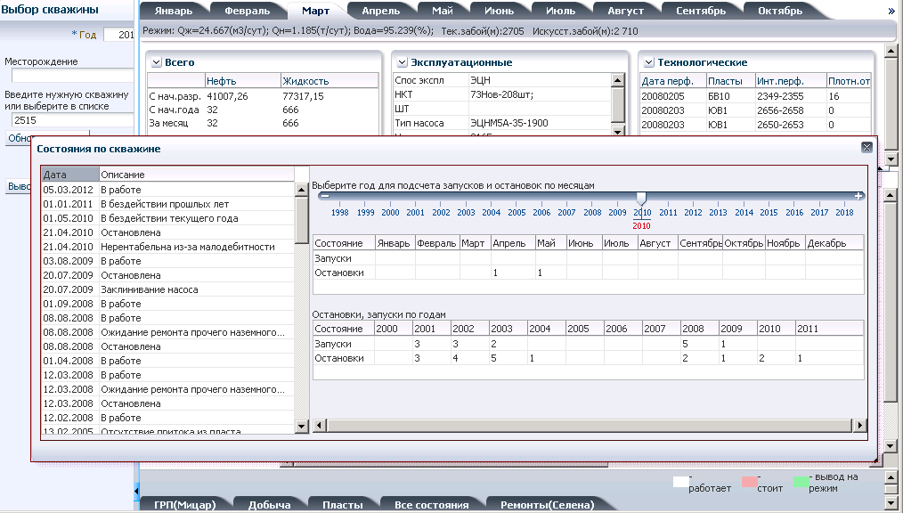
Task: Click the 2008 column header in yearly table
Action: [699, 328]
